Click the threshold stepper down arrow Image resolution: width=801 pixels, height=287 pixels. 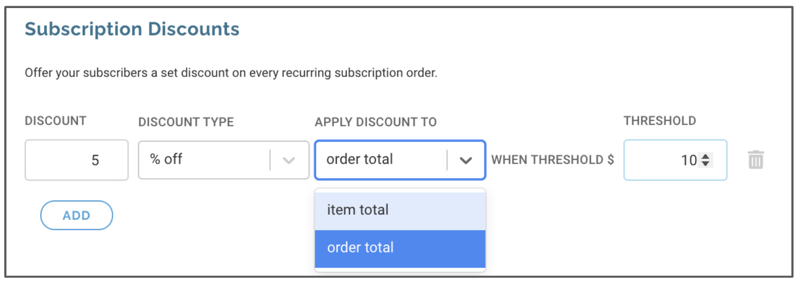(705, 164)
